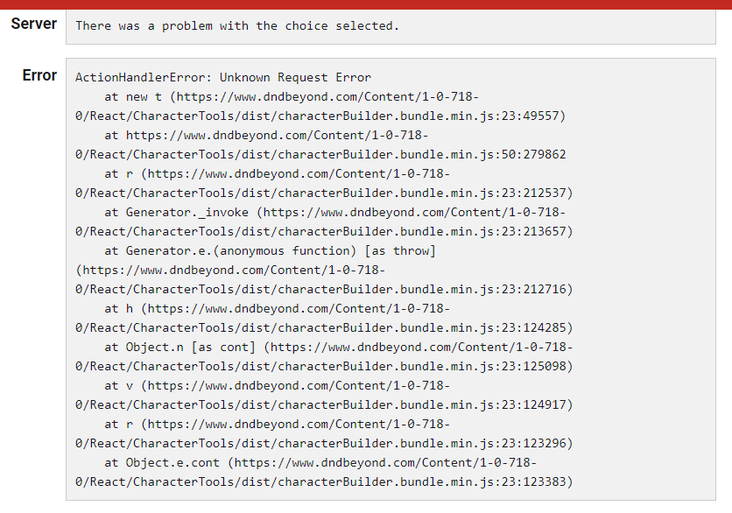Click the bold "Server" label
Screen dimensions: 732x513
[x=33, y=24]
